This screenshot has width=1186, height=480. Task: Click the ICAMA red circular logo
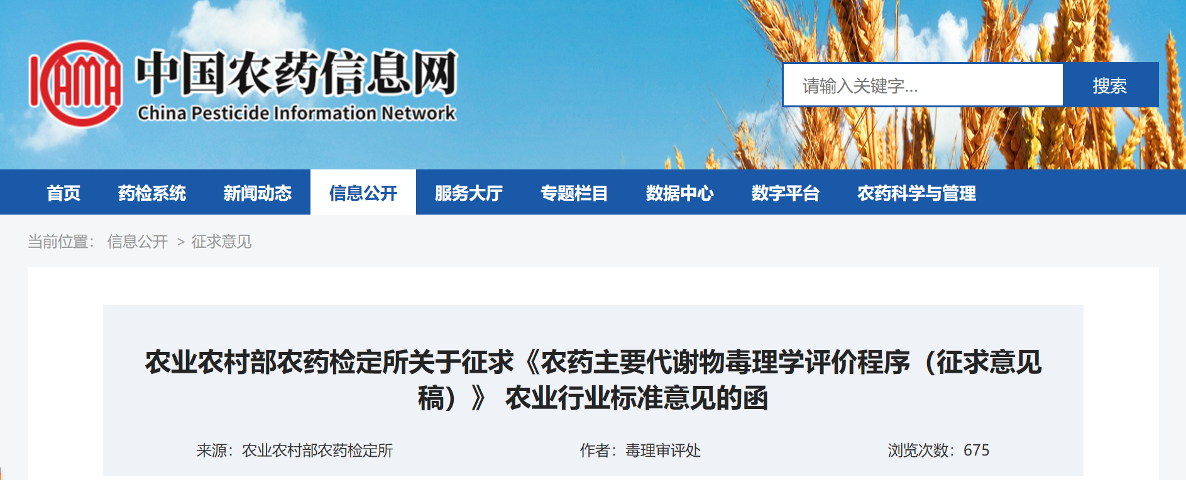coord(75,84)
